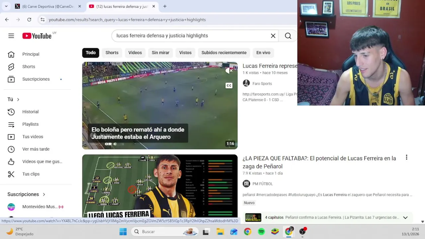Go back with the browser back arrow
Viewport: 425px width, 239px height.
[x=7, y=20]
